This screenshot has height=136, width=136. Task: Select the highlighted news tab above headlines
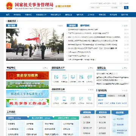pos(72,26)
